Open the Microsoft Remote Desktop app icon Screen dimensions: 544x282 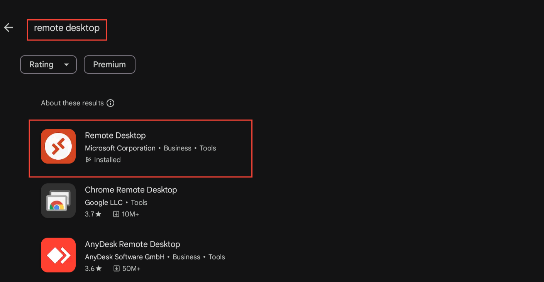point(58,146)
